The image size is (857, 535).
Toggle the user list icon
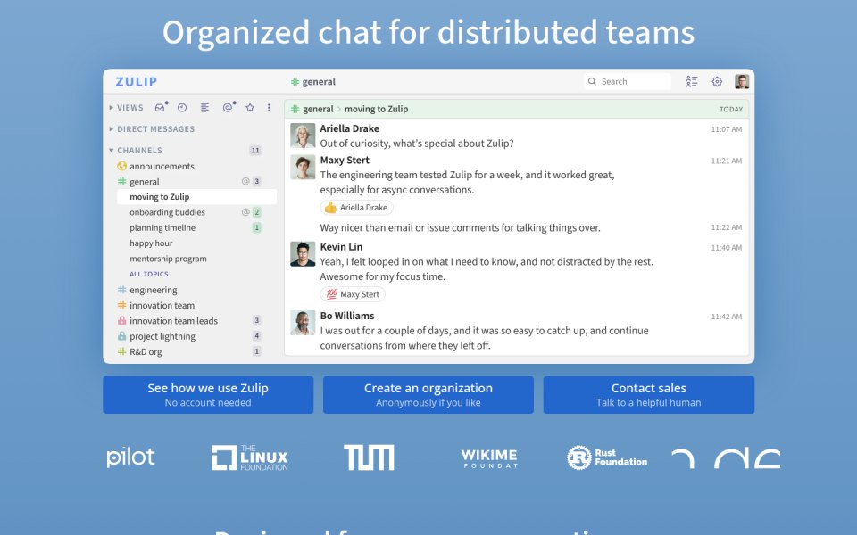click(692, 81)
